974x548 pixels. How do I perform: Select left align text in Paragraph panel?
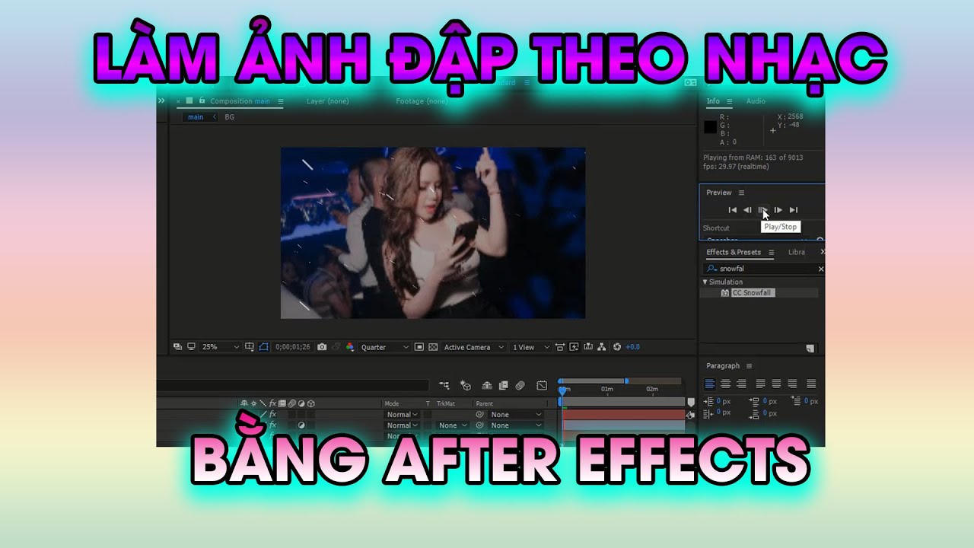710,384
